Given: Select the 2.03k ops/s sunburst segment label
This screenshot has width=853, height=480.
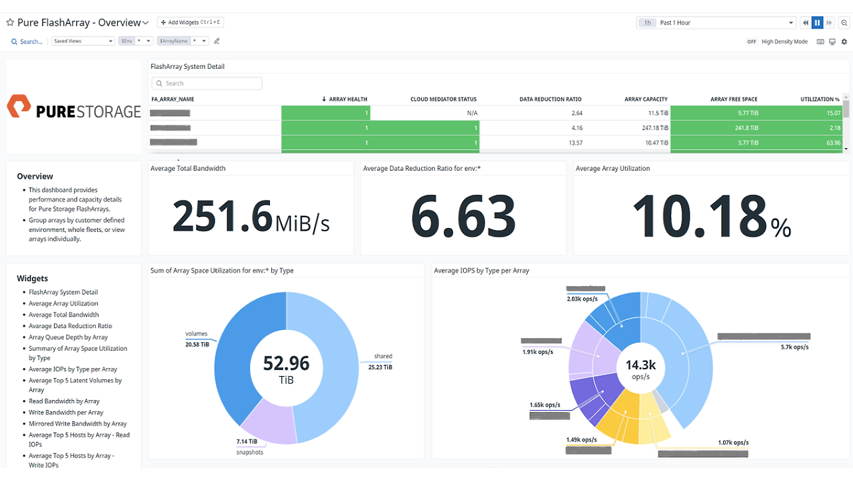Looking at the screenshot, I should pyautogui.click(x=582, y=299).
